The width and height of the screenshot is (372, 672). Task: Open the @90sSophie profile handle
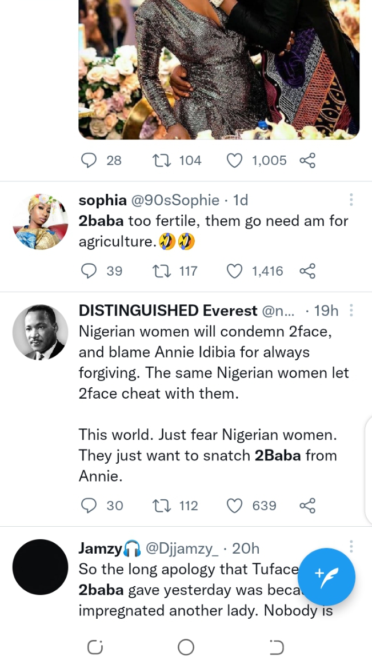[x=175, y=200]
